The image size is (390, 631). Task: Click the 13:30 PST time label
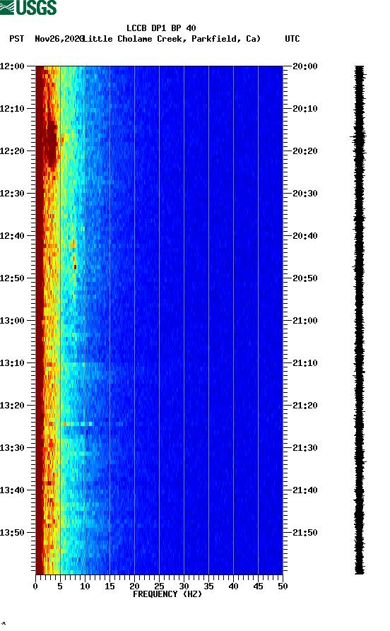pos(12,448)
